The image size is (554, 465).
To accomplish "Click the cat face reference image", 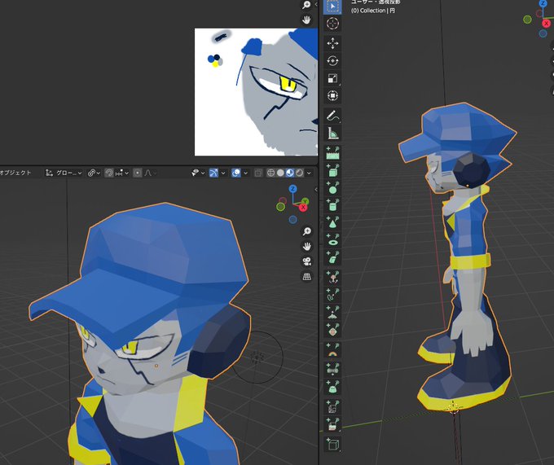I will point(256,92).
